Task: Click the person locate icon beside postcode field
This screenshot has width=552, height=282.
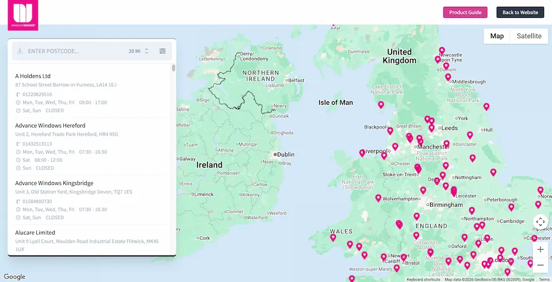Action: [21, 51]
